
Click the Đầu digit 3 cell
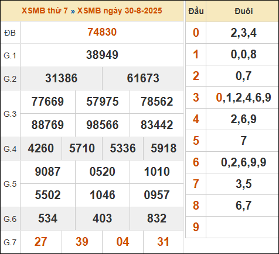196,98
